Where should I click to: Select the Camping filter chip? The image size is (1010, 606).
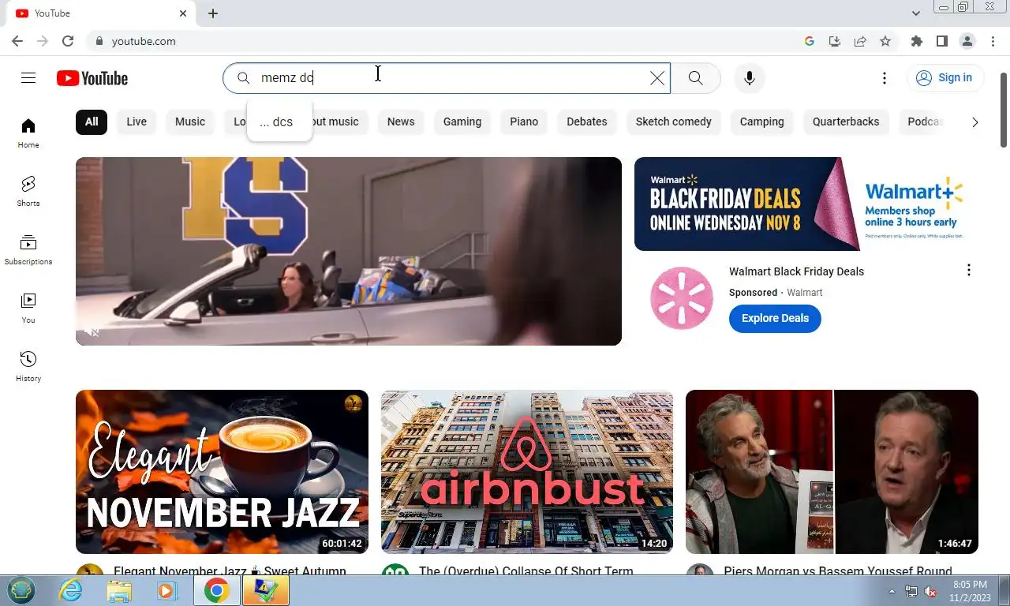(x=762, y=122)
